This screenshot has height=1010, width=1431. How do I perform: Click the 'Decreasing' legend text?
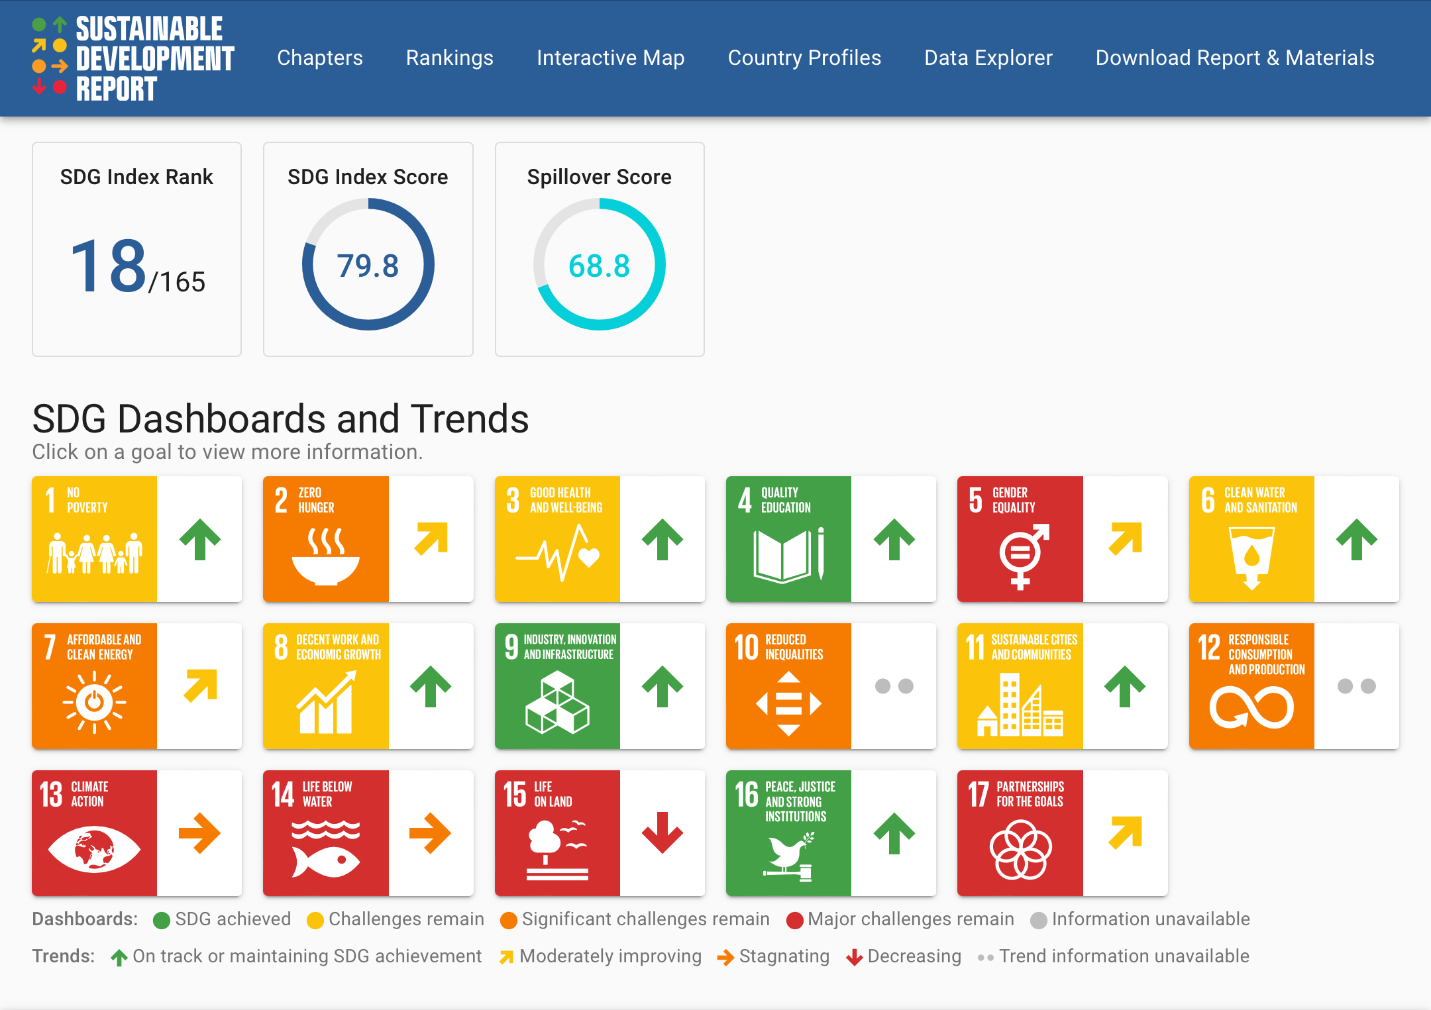tap(914, 956)
